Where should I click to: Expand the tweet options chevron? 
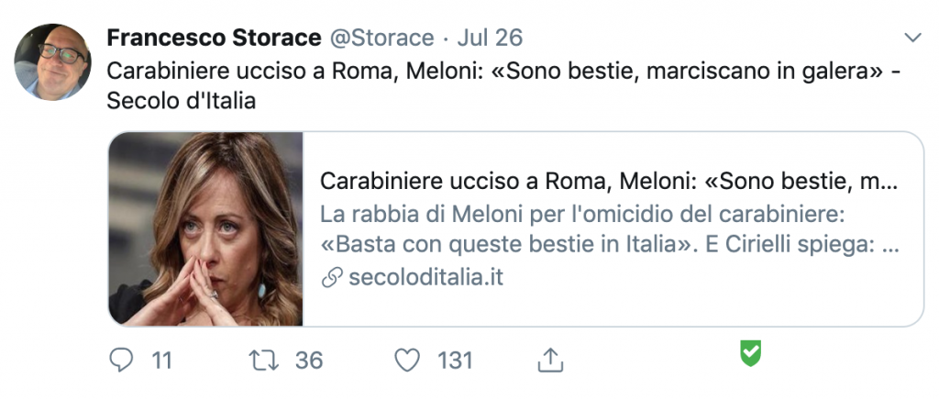(x=912, y=38)
